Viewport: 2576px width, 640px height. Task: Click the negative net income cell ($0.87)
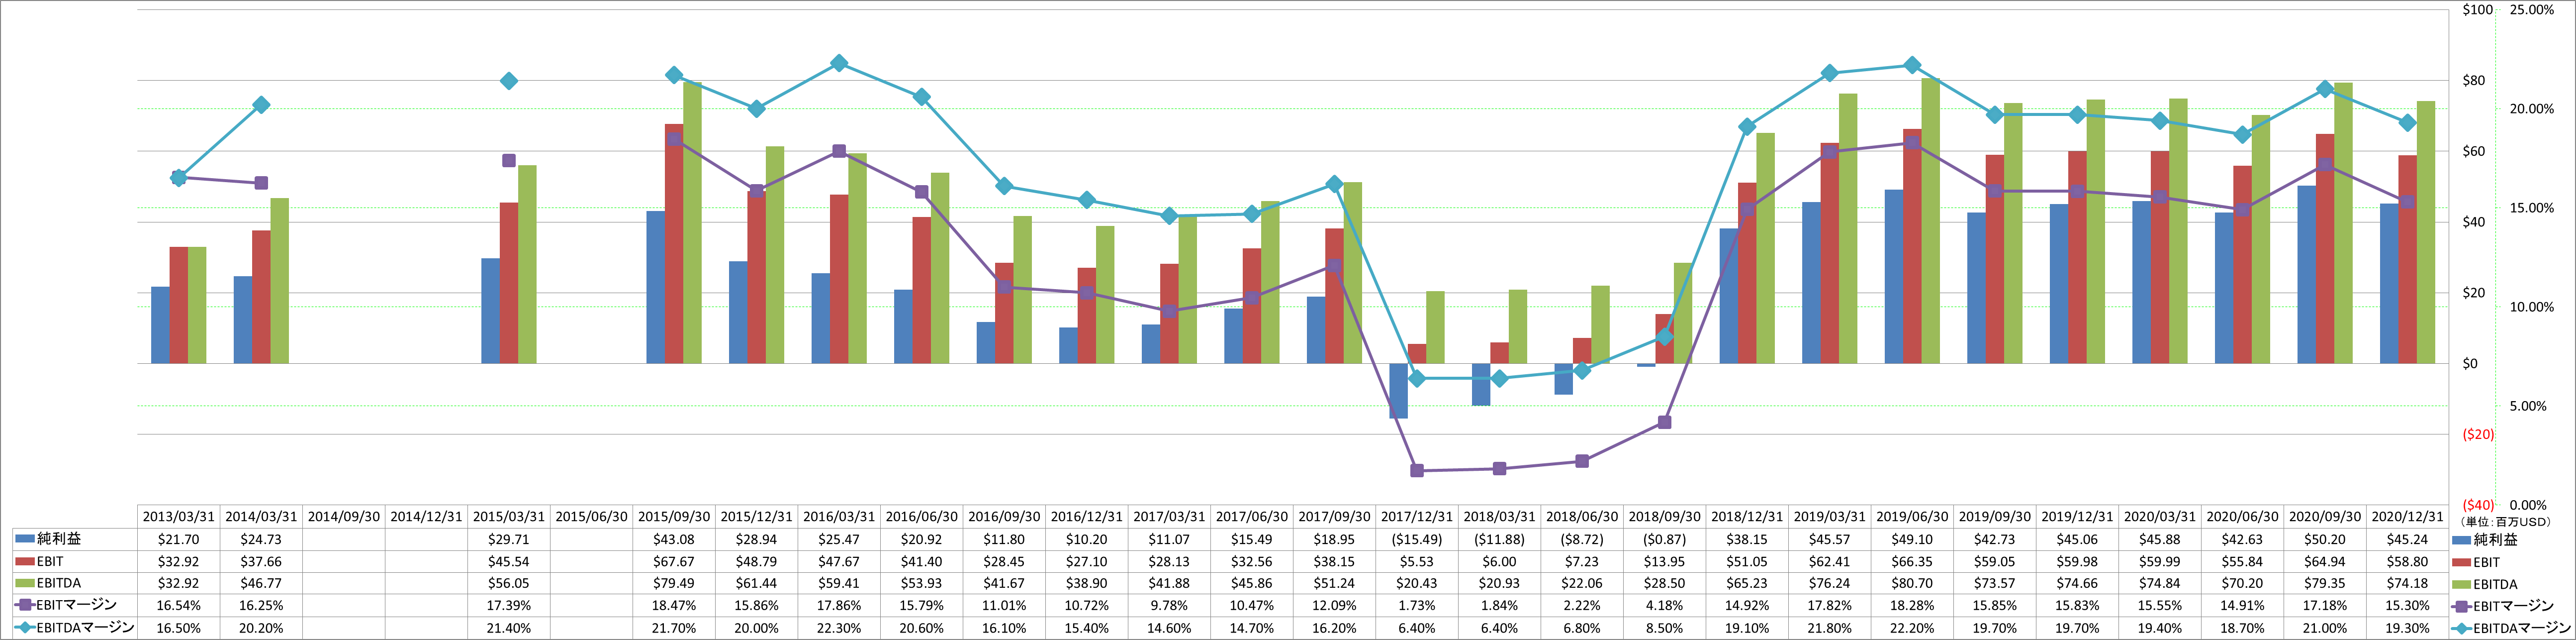(x=1664, y=539)
